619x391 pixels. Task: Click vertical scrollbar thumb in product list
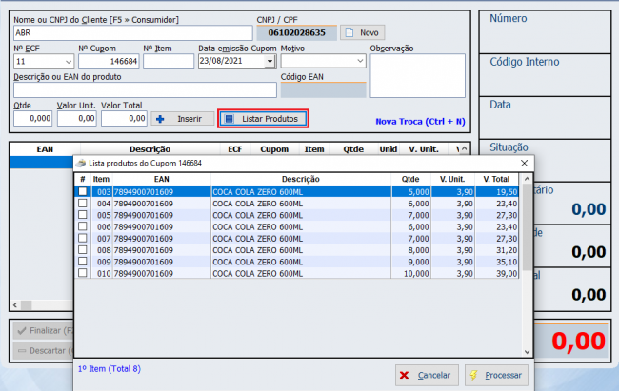527,226
